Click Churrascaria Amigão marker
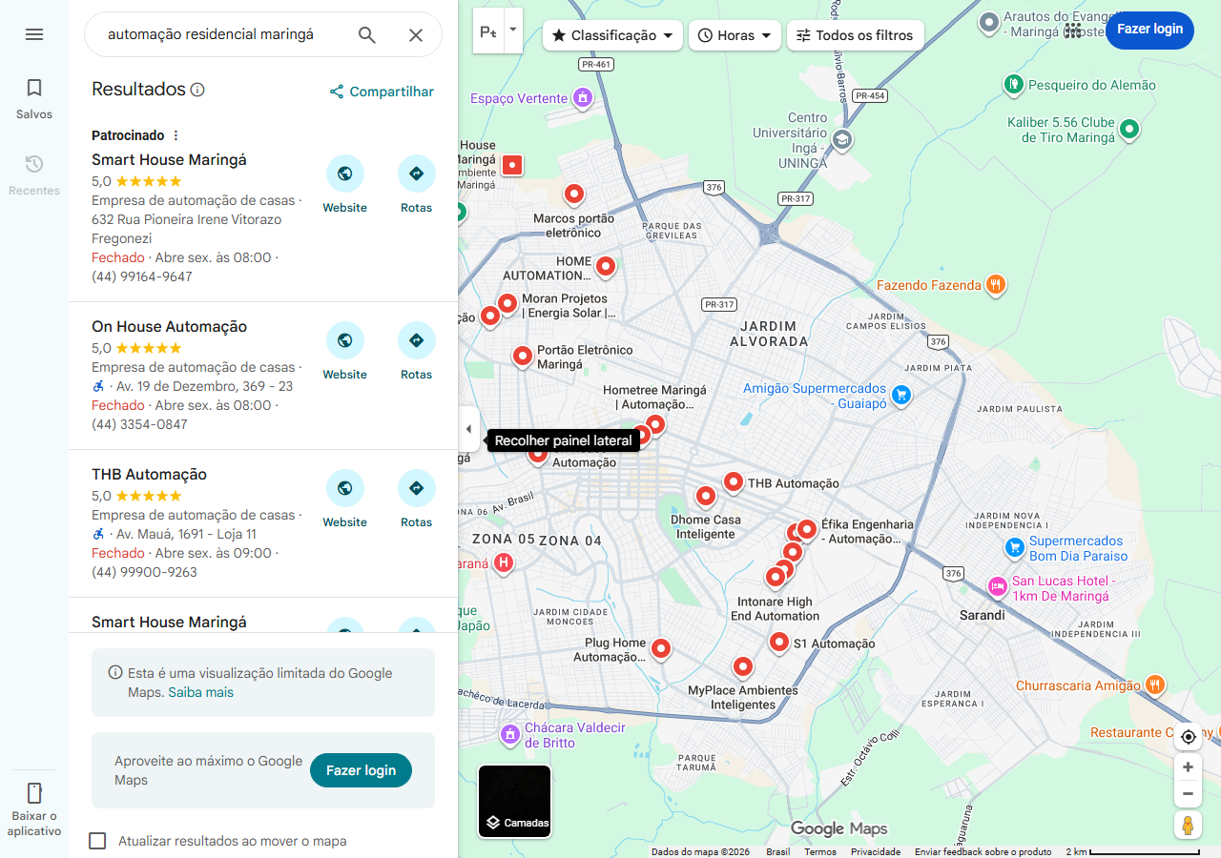 coord(1154,684)
